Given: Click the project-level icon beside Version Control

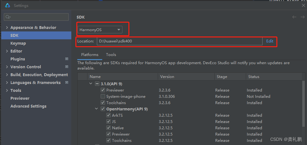Looking at the screenshot, I should tap(67, 67).
